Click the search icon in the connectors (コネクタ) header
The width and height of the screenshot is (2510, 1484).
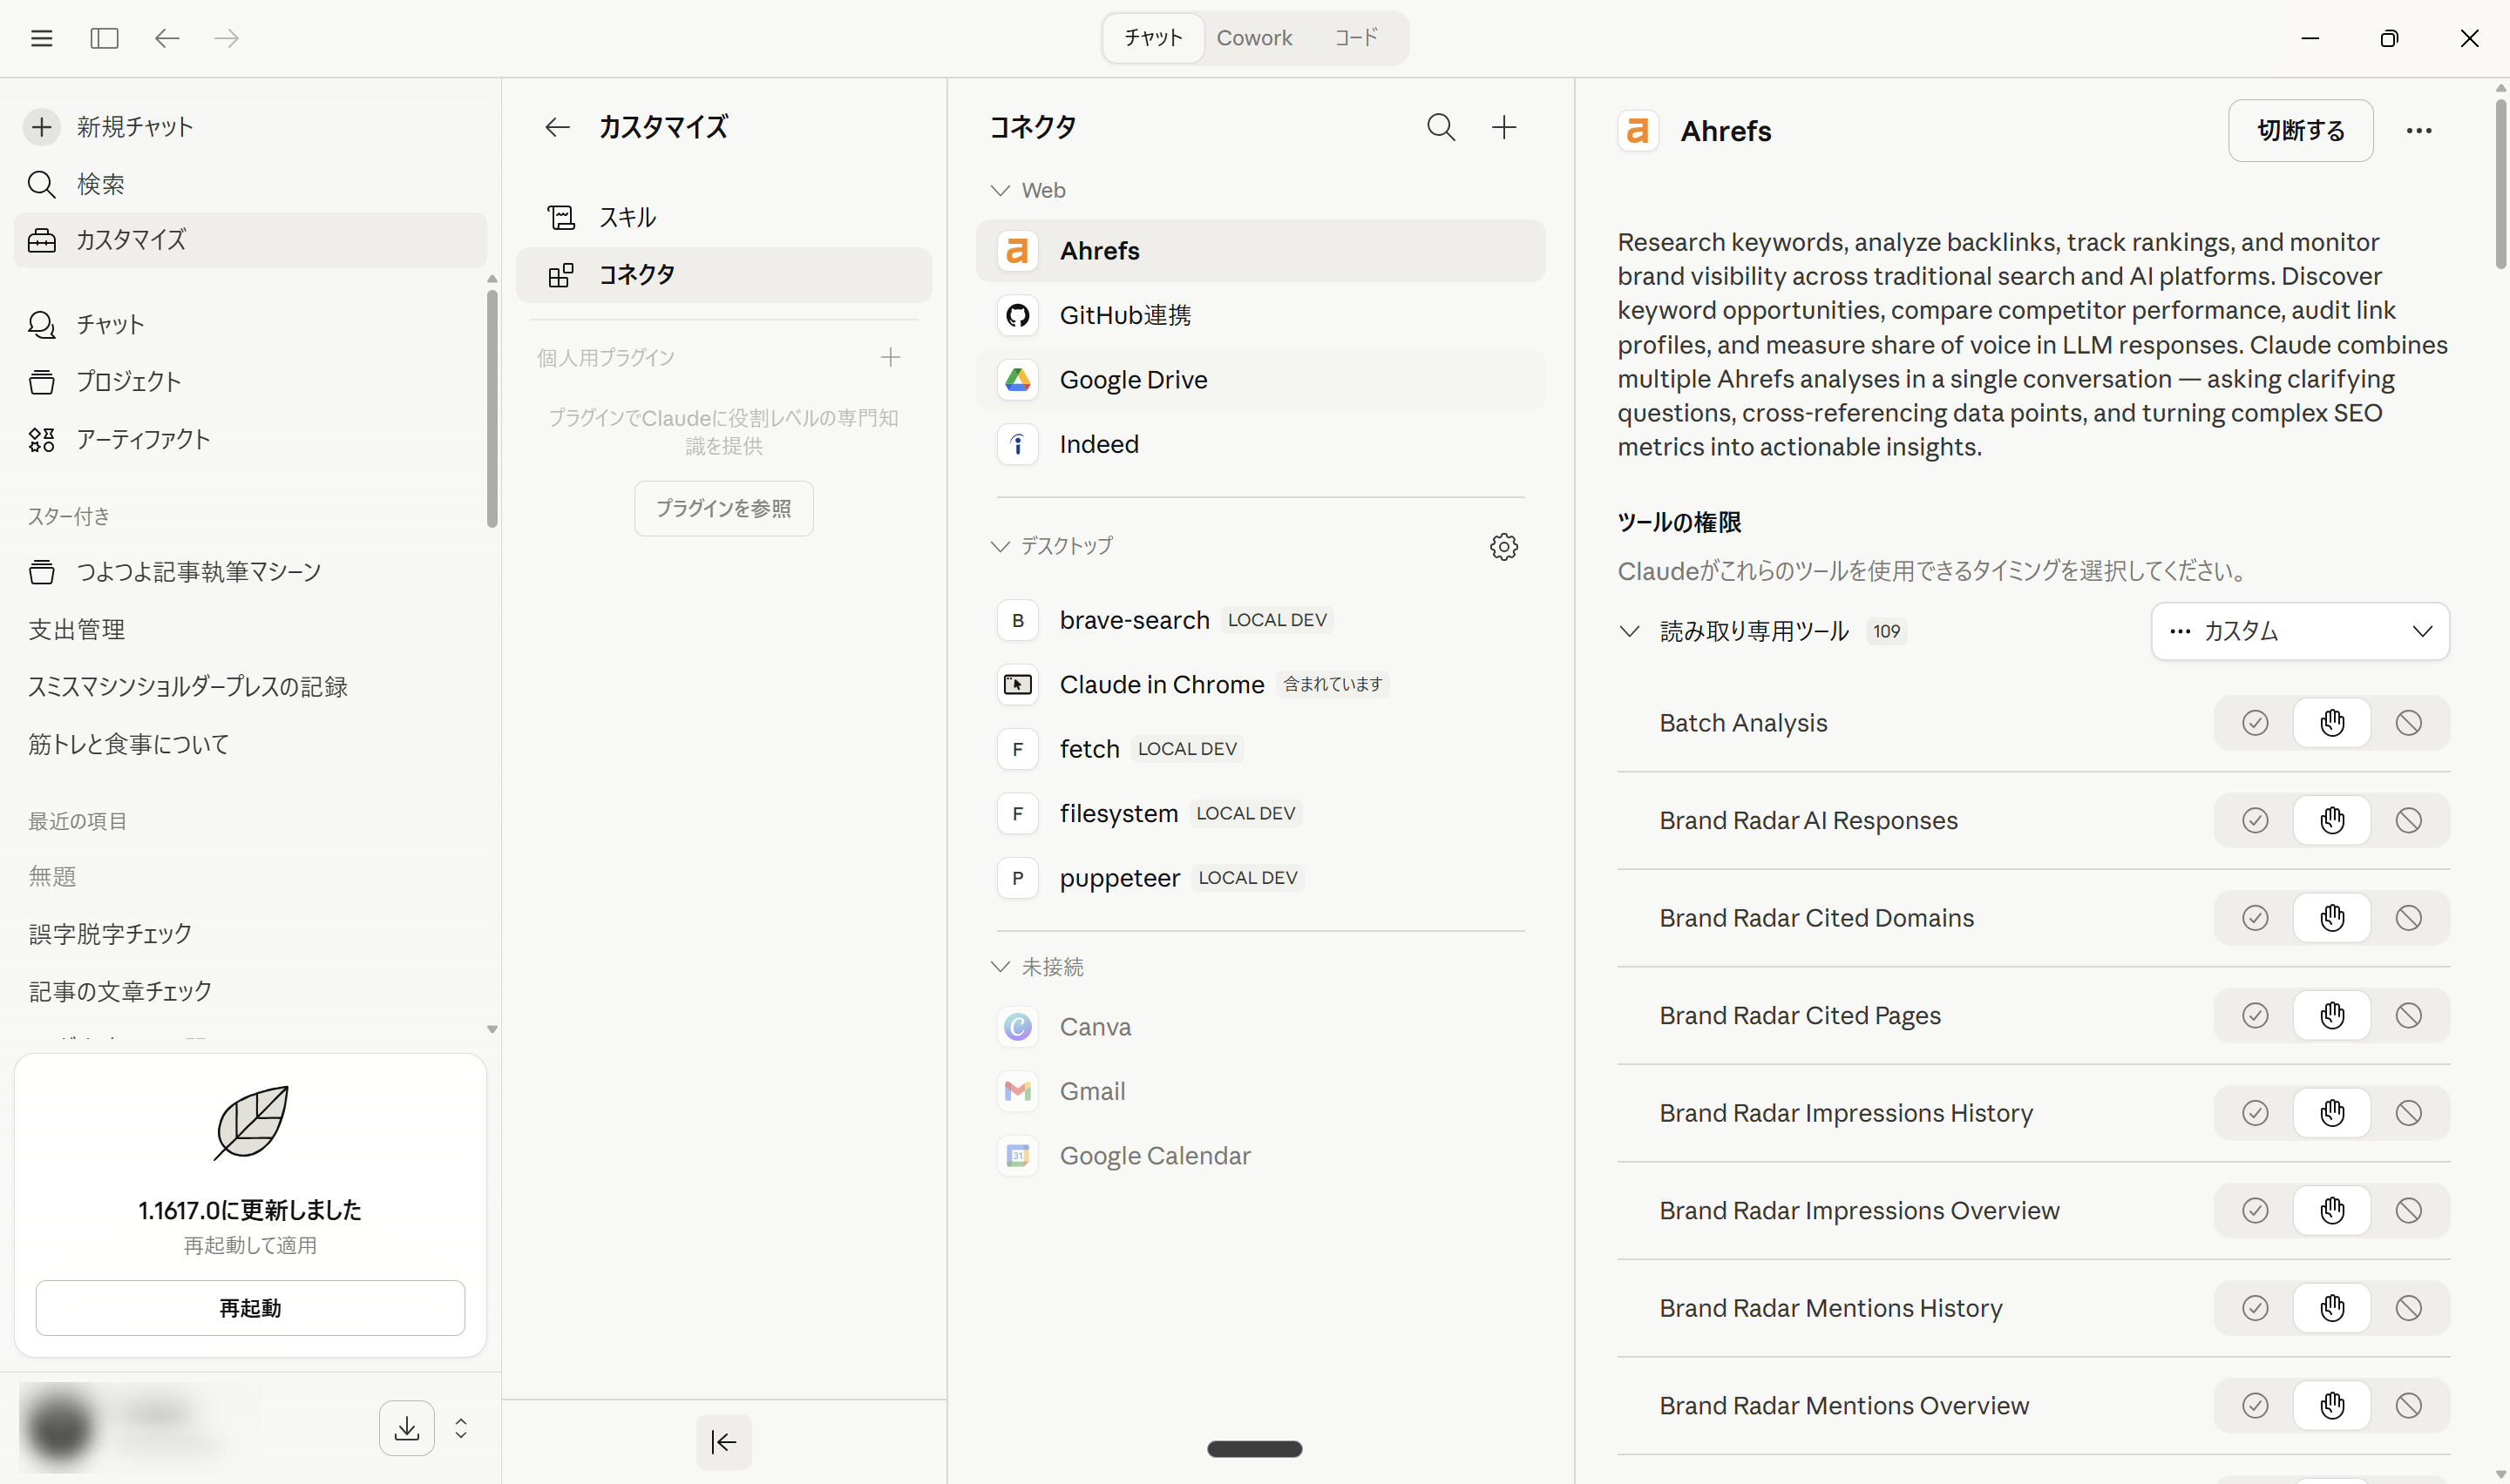coord(1441,127)
